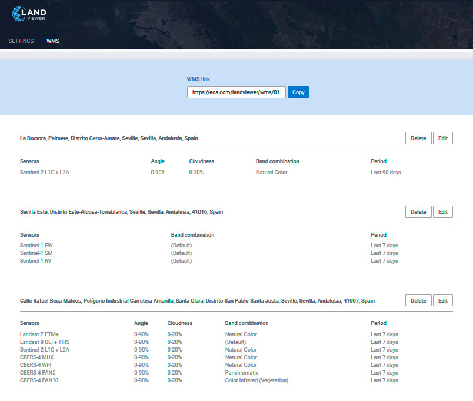Click '0-20%' cloudness in Landsat 7 row

click(175, 334)
